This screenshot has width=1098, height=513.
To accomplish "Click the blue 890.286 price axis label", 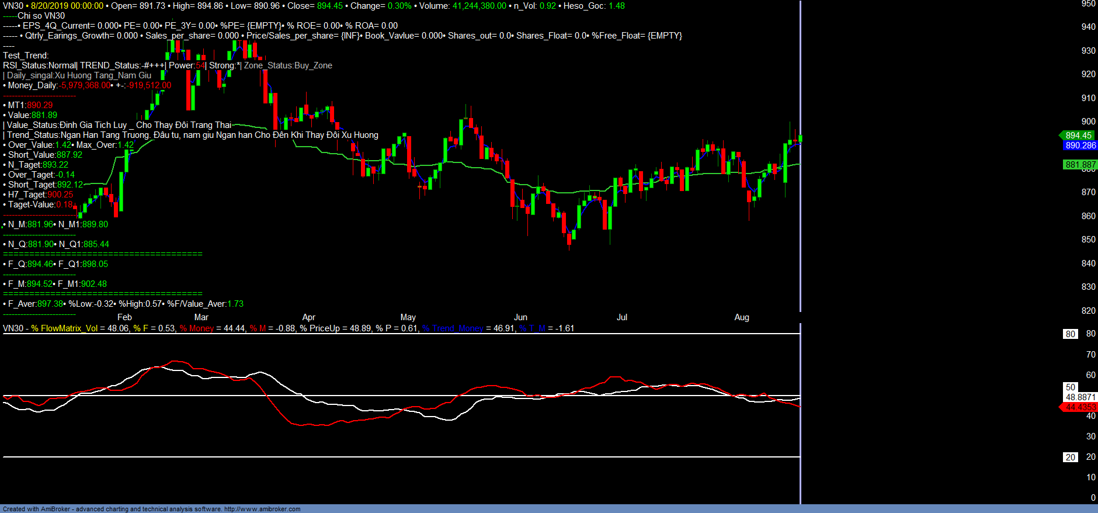I will click(x=1080, y=145).
